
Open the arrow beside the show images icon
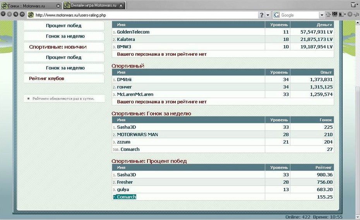[345, 14]
